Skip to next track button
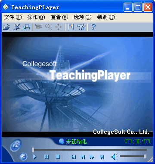The width and height of the screenshot is (155, 164). pos(102,157)
